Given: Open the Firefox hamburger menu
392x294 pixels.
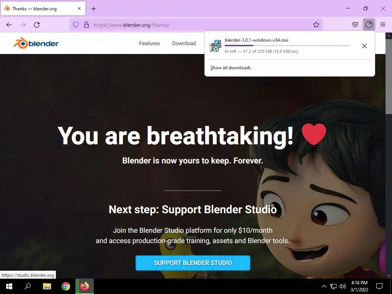Looking at the screenshot, I should point(383,24).
